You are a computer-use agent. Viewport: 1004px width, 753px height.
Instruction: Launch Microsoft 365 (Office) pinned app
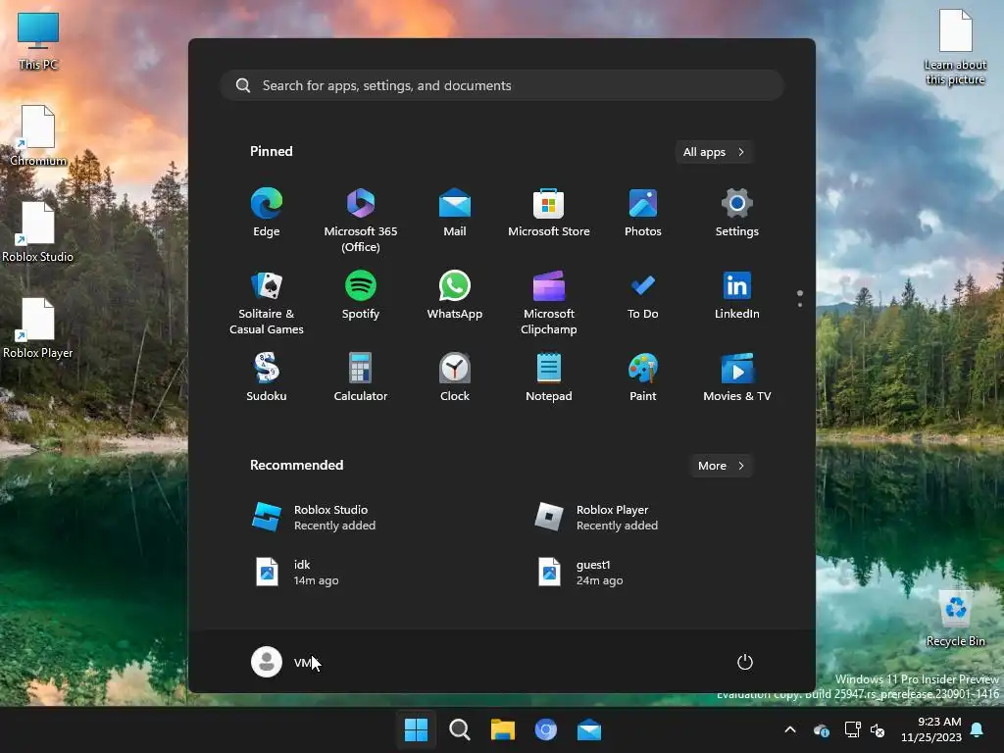click(361, 220)
